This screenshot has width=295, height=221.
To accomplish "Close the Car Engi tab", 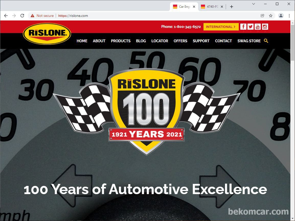I will pos(194,7).
